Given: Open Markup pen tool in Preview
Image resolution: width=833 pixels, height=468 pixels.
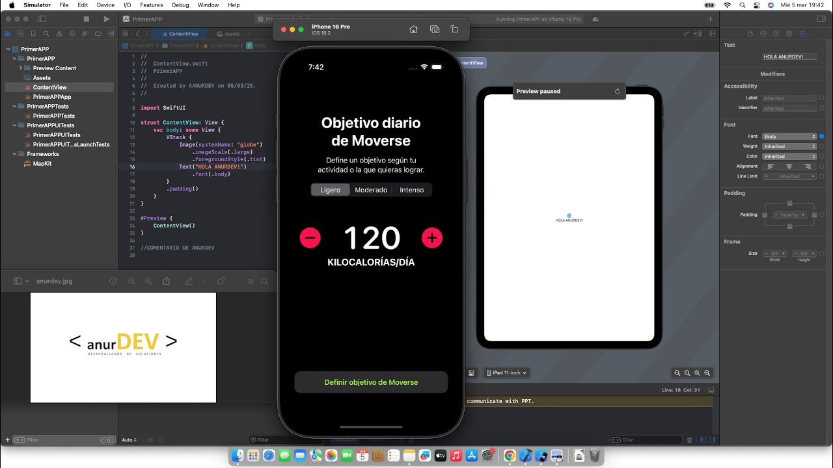Looking at the screenshot, I should pyautogui.click(x=189, y=281).
